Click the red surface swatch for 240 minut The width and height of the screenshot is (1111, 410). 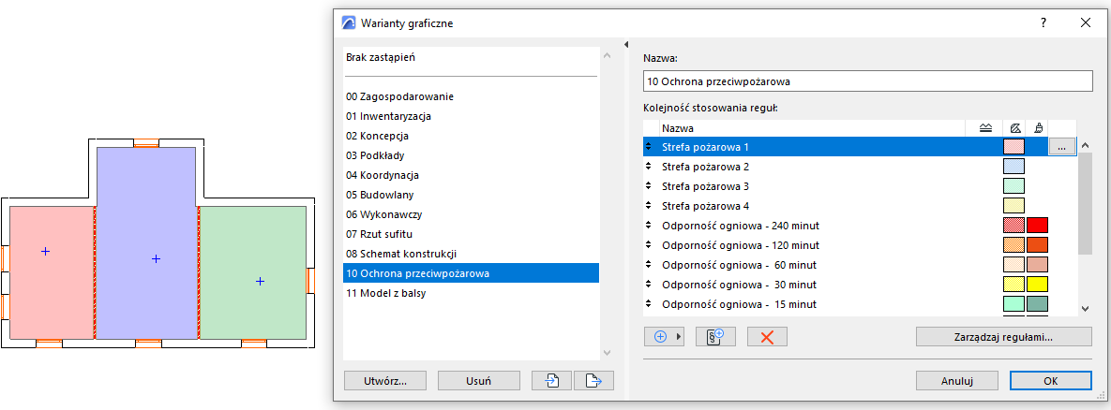(x=1037, y=226)
